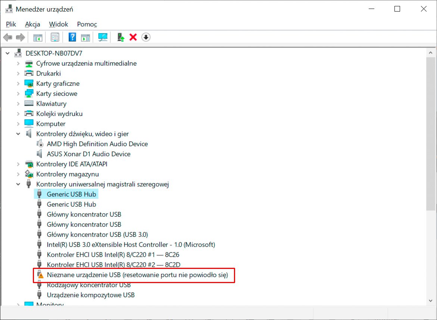Click the Forward arrow toolbar icon
The height and width of the screenshot is (320, 437).
tap(21, 37)
